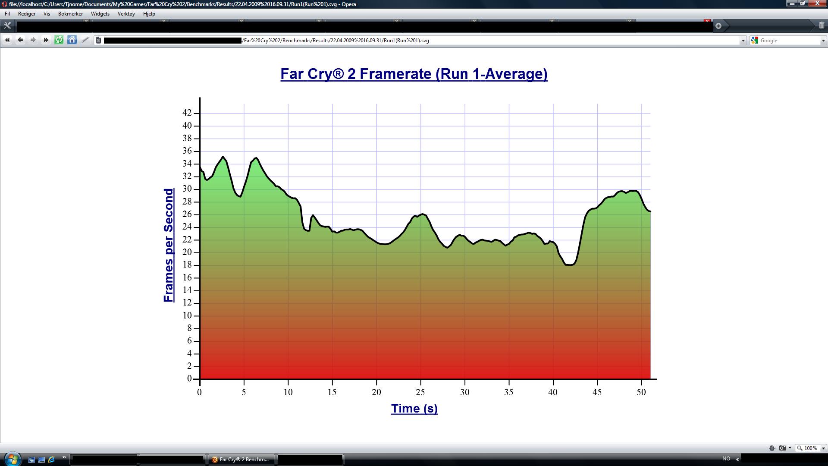Open the Widgets menu
Image resolution: width=828 pixels, height=466 pixels.
(100, 14)
